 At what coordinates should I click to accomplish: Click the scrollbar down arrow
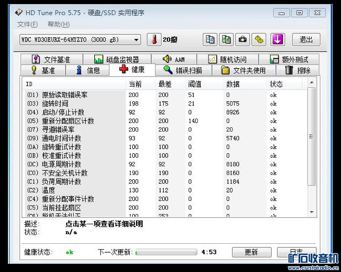click(x=312, y=212)
